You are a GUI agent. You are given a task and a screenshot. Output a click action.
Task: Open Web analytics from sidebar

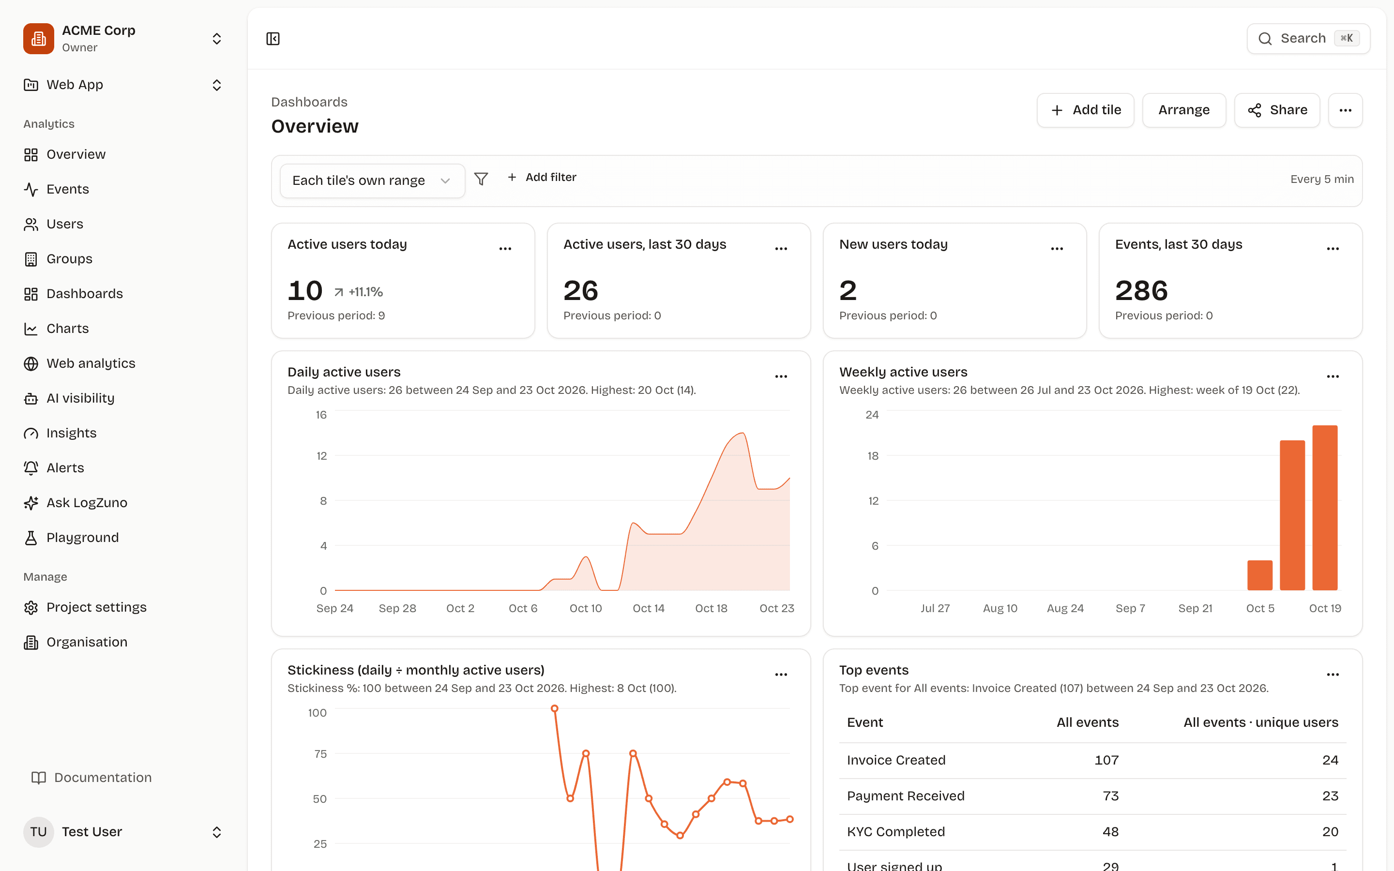[79, 363]
